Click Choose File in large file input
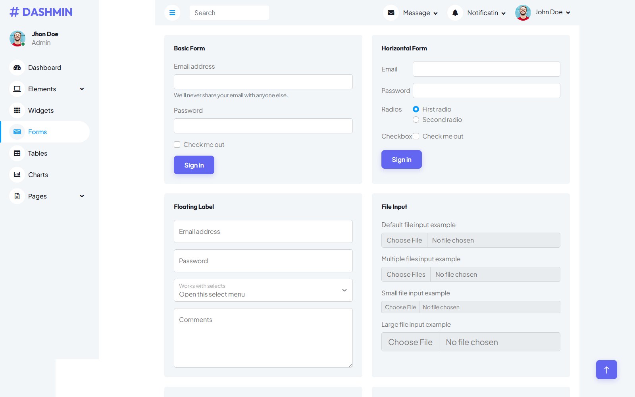The height and width of the screenshot is (397, 635). (x=410, y=342)
